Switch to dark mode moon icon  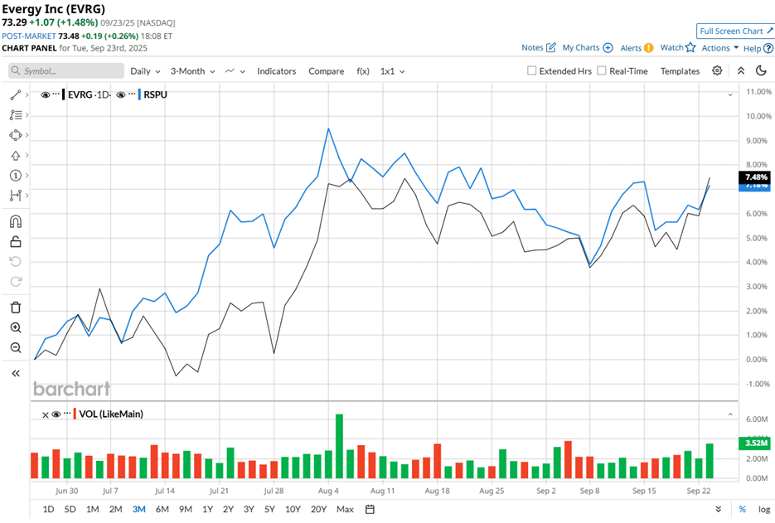[761, 70]
